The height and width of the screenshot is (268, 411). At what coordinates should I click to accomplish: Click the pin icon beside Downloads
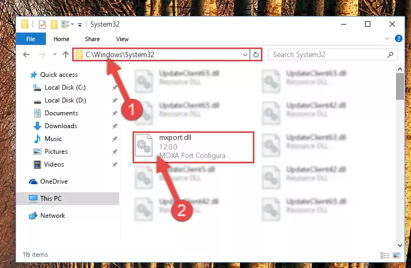[114, 126]
